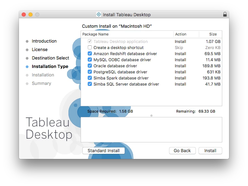Click the dimmed Tableau Desktop application checkbox

(90, 41)
